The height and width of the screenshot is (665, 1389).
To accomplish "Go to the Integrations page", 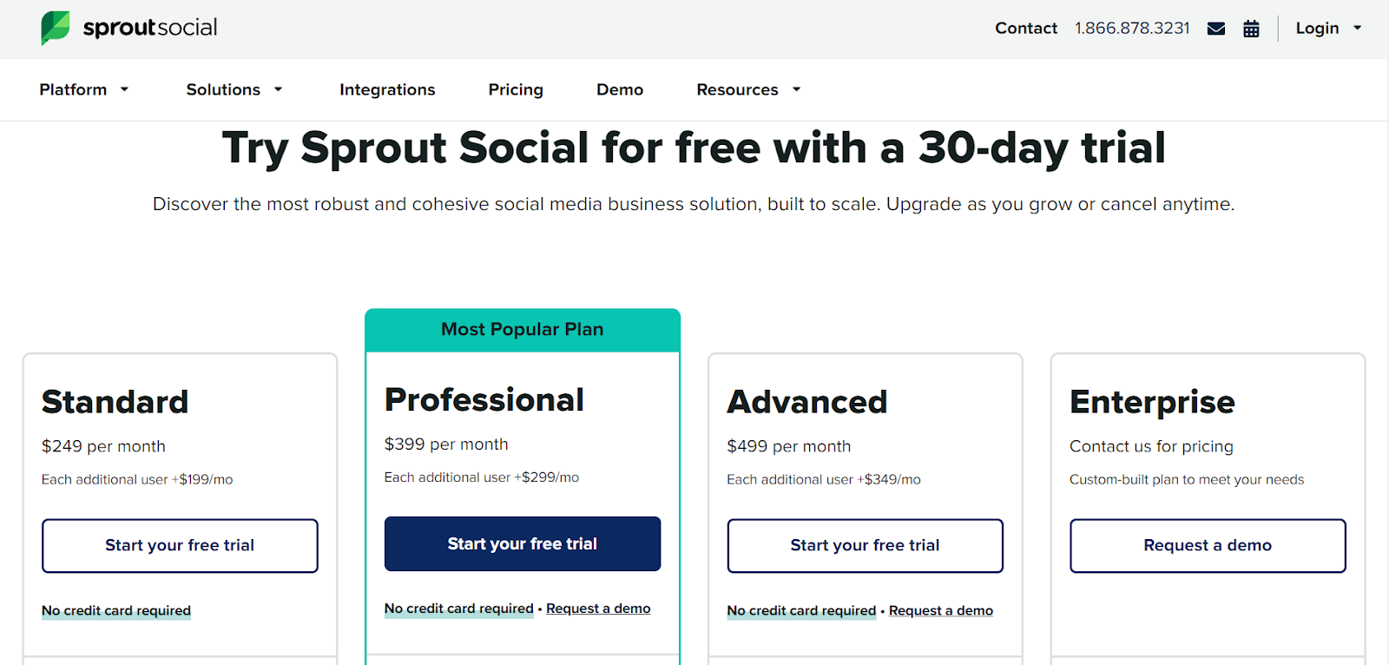I will (x=387, y=89).
